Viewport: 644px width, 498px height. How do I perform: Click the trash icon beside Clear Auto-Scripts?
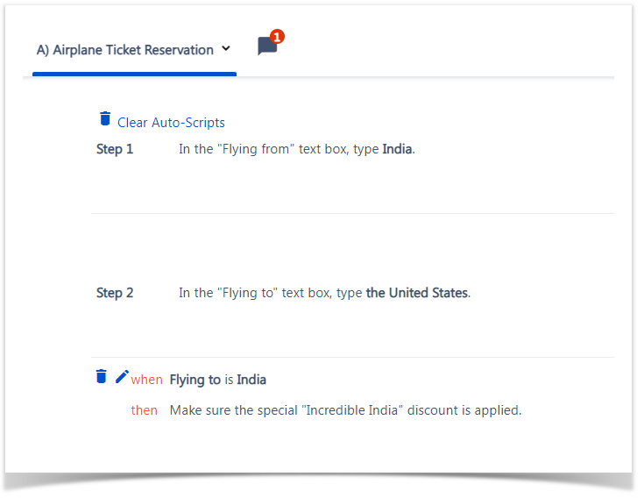(x=105, y=118)
